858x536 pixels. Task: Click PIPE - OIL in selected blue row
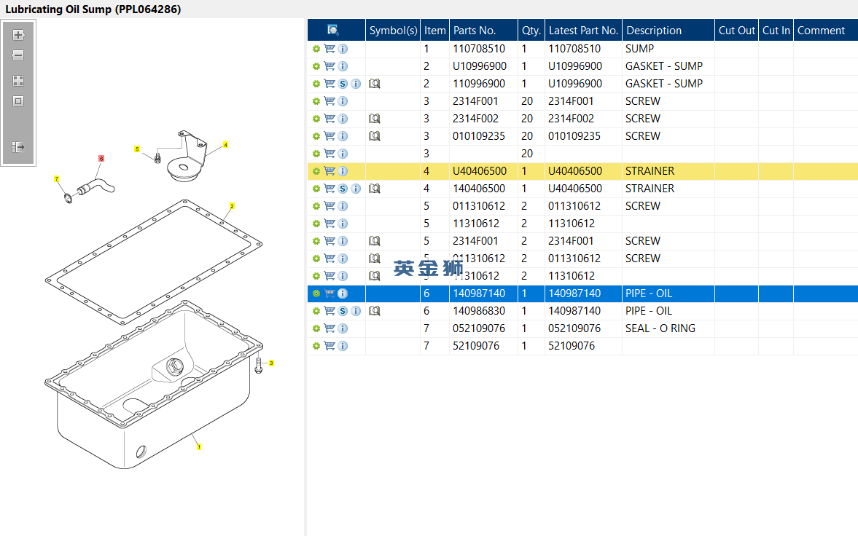pos(649,293)
